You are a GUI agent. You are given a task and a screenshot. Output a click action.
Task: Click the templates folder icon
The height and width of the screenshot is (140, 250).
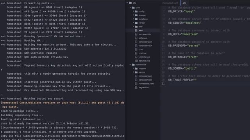coord(136,19)
